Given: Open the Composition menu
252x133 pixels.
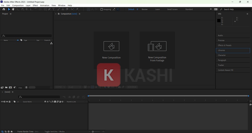Looking at the screenshot, I should click(x=18, y=6).
